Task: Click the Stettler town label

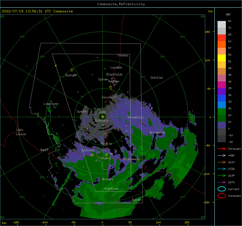Action: [157, 78]
